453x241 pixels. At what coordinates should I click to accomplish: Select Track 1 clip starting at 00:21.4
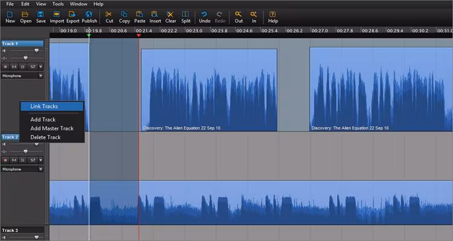coord(209,90)
